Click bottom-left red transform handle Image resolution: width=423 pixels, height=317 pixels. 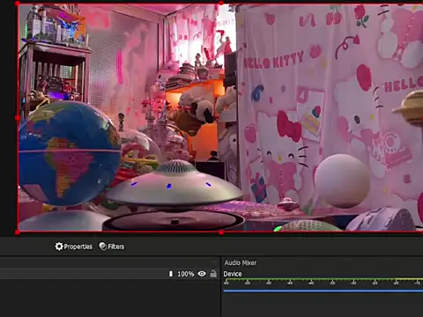18,232
